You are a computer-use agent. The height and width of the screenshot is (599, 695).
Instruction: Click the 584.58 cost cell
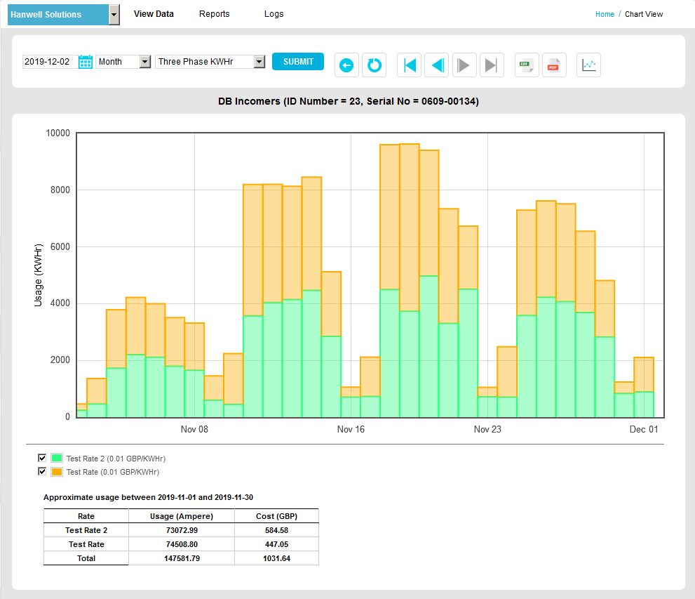[276, 530]
